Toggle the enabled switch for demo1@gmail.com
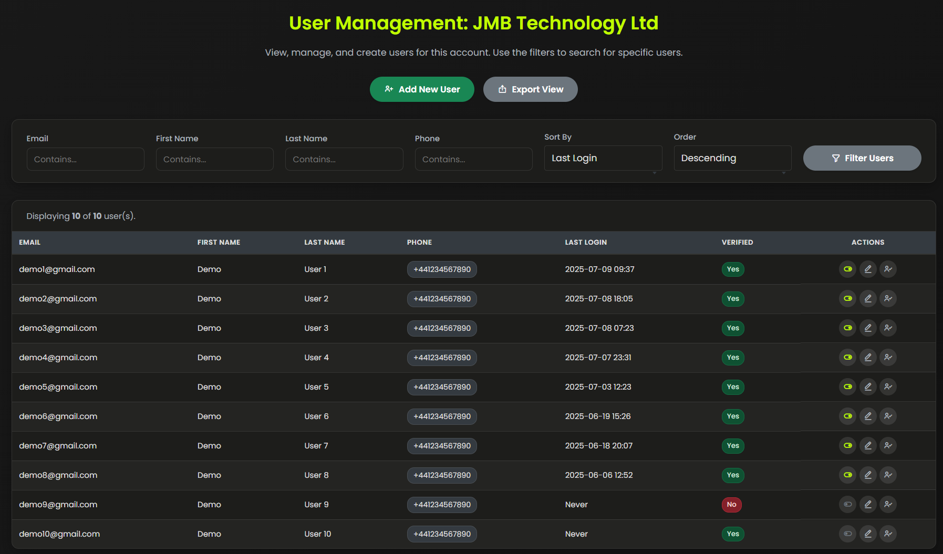 coord(847,269)
